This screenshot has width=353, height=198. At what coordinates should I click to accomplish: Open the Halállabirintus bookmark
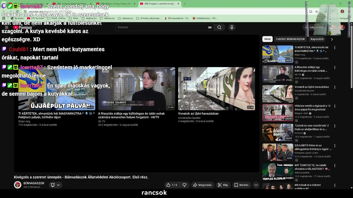tap(205, 18)
